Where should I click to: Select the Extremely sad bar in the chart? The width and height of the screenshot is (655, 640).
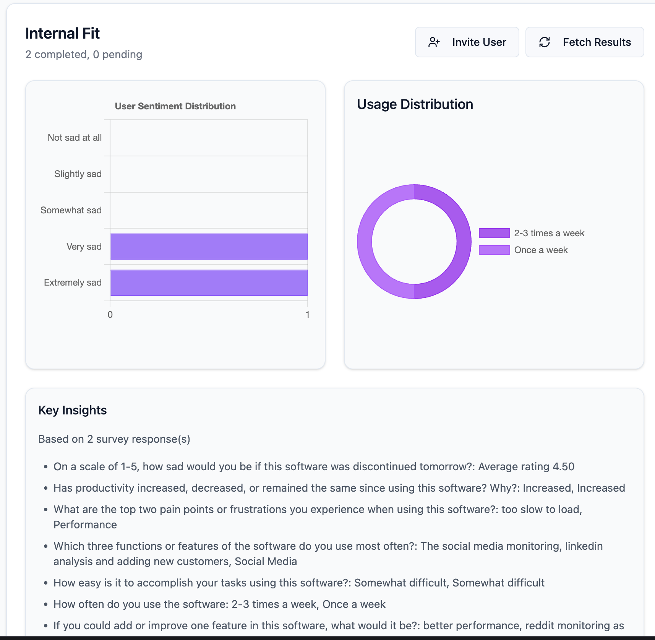[209, 283]
